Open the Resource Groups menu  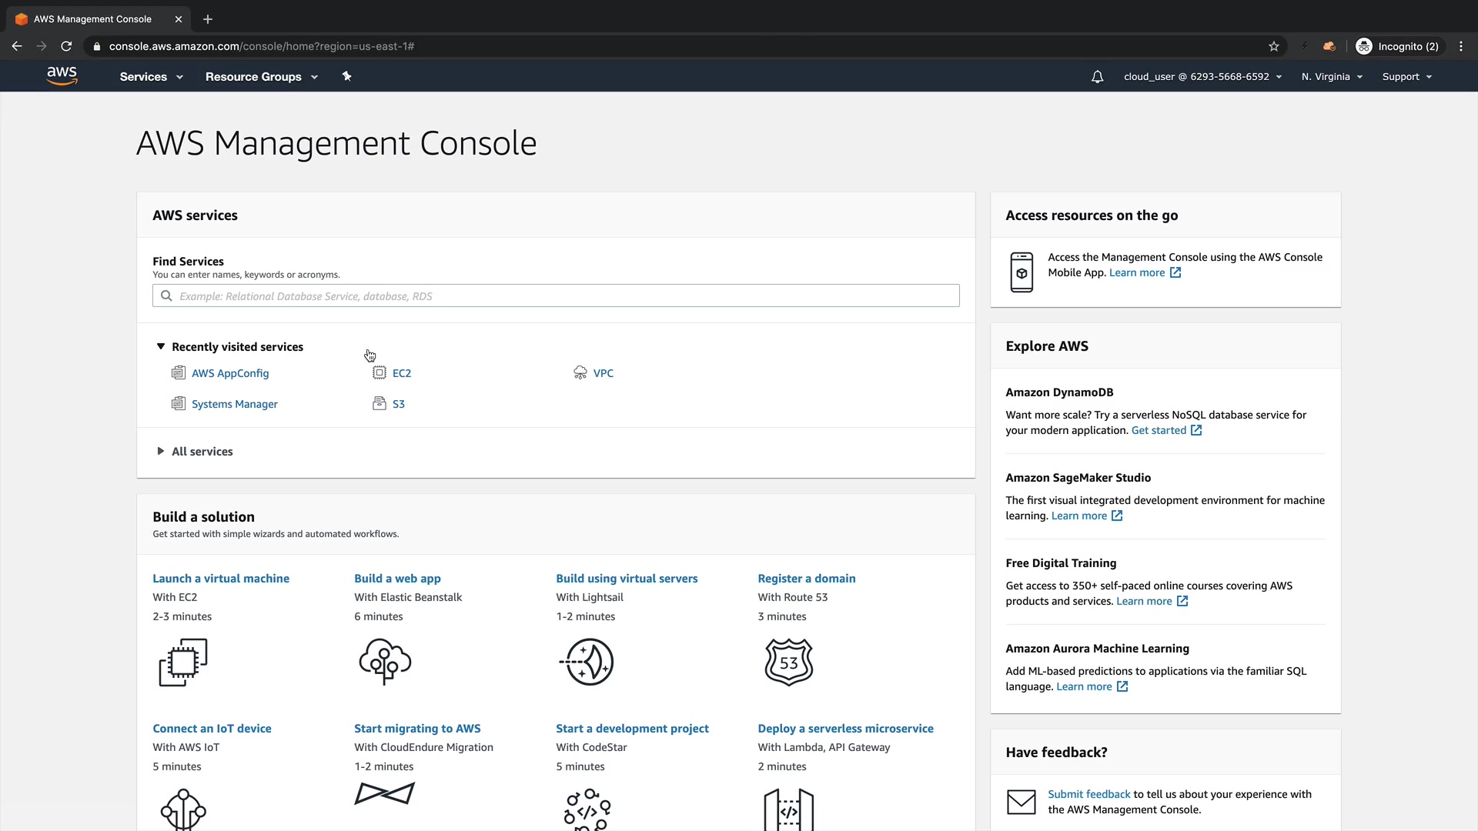261,77
